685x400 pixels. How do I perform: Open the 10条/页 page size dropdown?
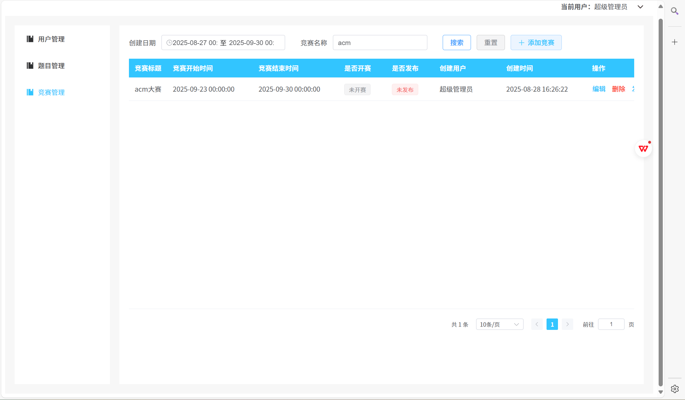(x=499, y=325)
